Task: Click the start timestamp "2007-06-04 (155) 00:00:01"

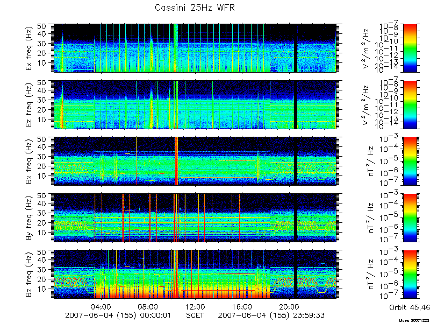Action: pos(118,315)
